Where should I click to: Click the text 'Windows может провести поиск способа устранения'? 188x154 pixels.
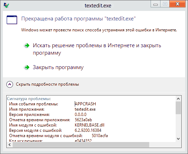pos(73,30)
